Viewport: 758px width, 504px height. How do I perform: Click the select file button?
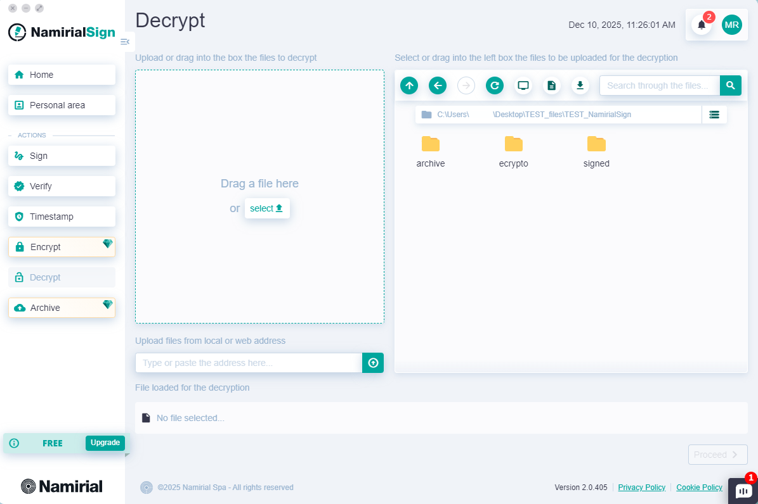267,208
